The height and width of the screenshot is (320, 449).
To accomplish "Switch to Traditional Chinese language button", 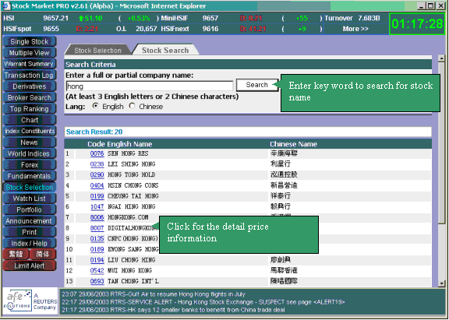I will click(16, 255).
